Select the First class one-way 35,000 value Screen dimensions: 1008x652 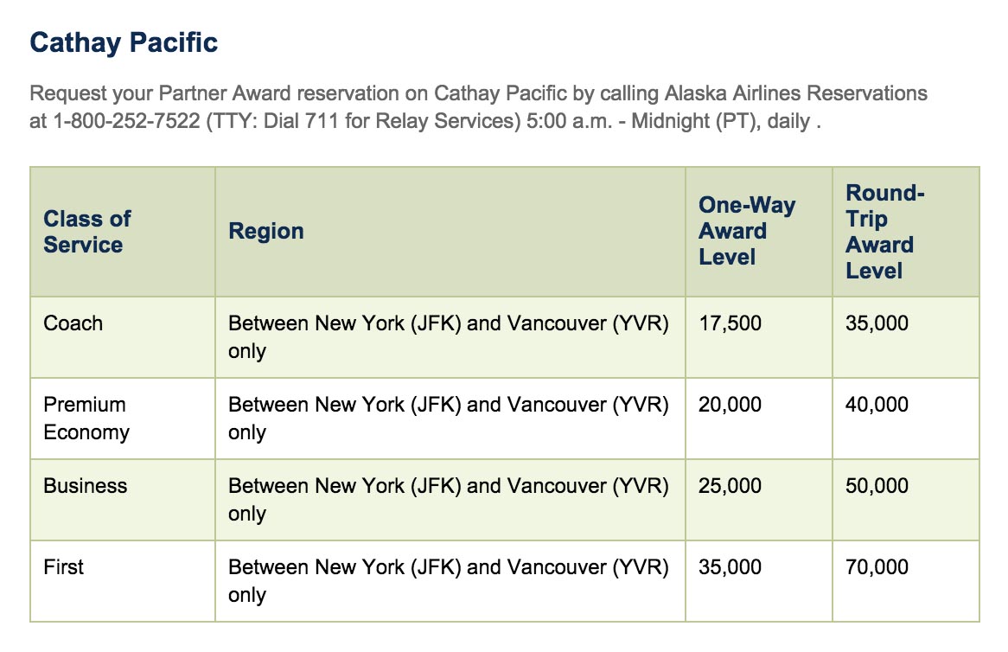(x=730, y=567)
